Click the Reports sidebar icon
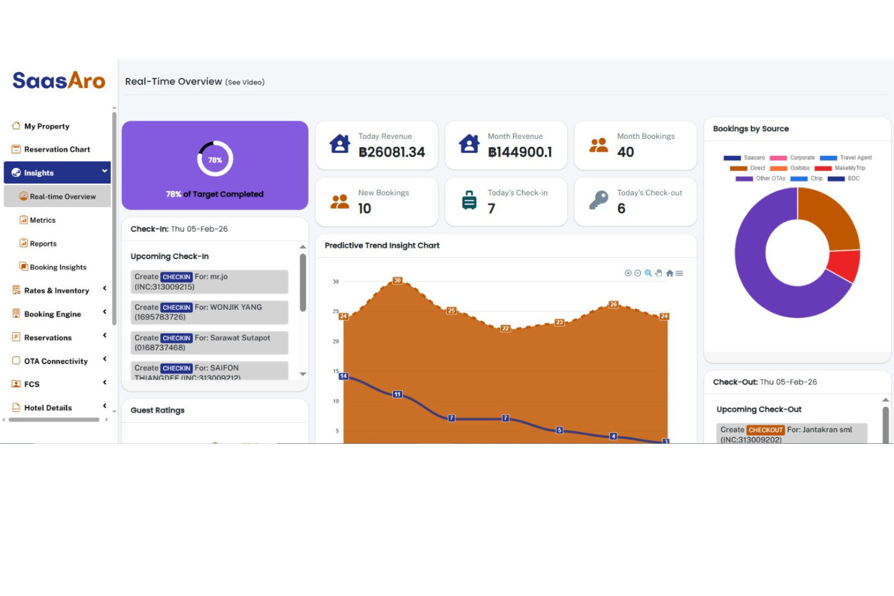 point(24,243)
